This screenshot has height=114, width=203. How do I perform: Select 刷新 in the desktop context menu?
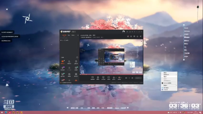[169, 77]
